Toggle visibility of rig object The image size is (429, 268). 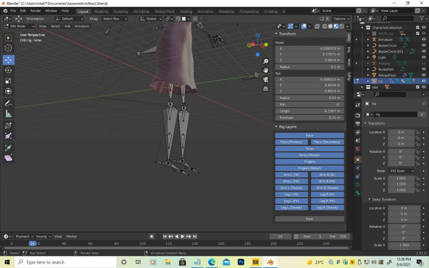point(424,81)
